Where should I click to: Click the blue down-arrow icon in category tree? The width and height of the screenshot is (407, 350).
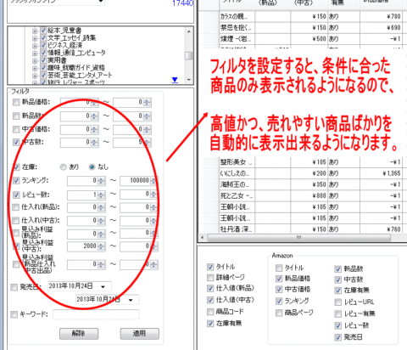[175, 80]
